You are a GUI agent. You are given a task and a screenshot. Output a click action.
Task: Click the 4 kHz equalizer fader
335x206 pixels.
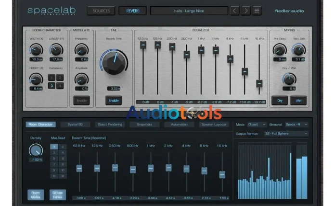(230, 59)
